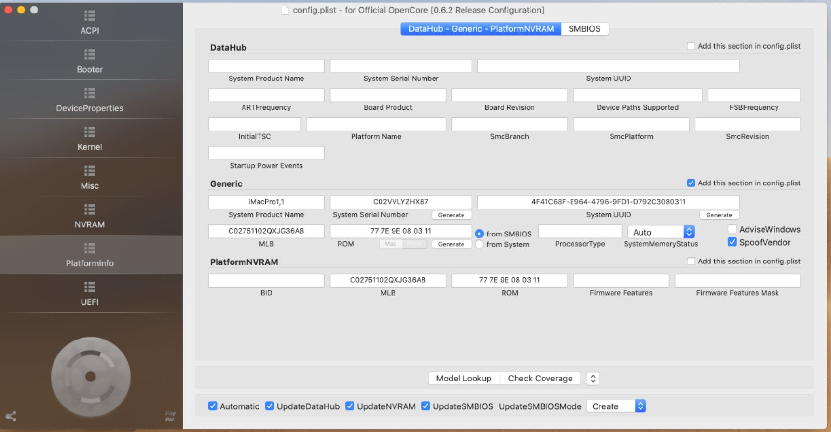Viewport: 831px width, 432px height.
Task: Select the 'from SMBIOS' radio button
Action: tap(479, 234)
